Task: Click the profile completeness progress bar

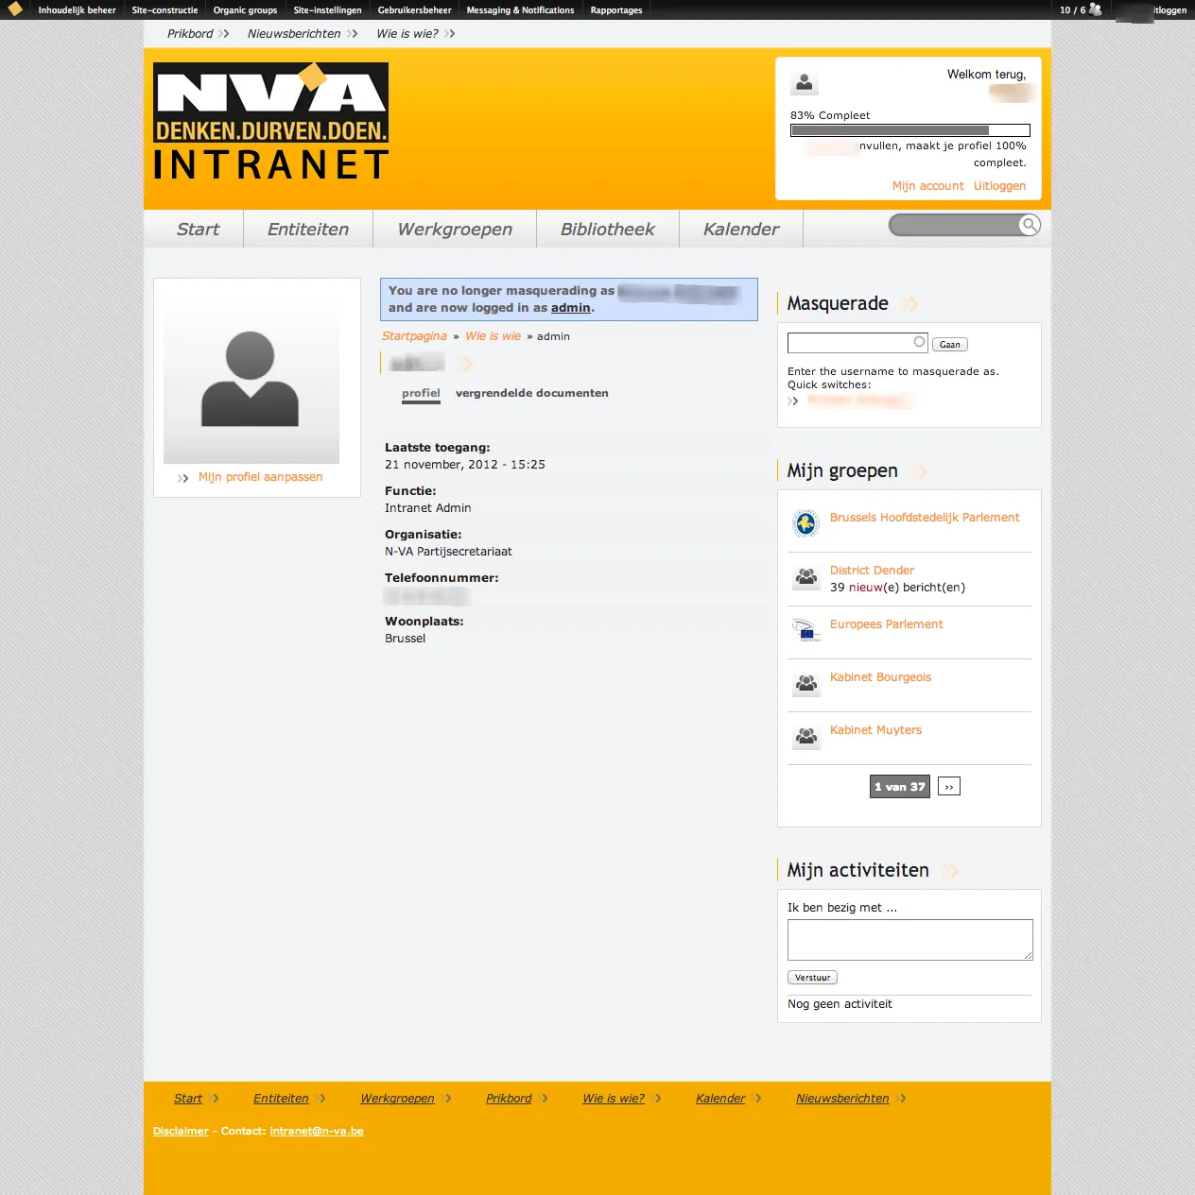Action: (910, 130)
